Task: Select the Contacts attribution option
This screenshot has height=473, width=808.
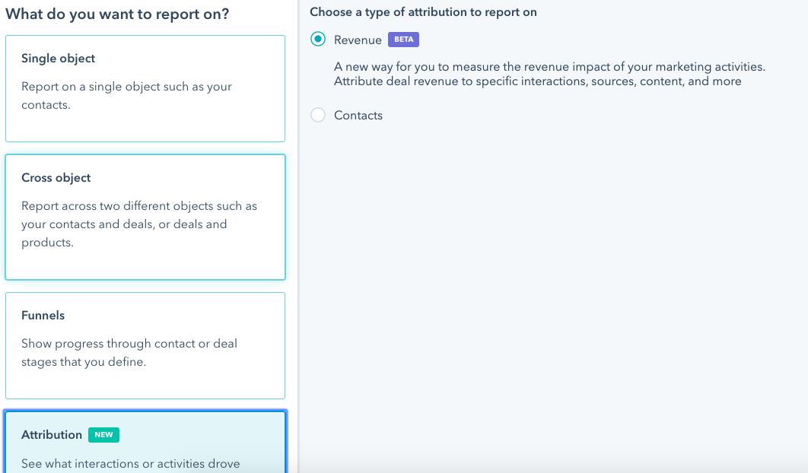Action: (318, 115)
